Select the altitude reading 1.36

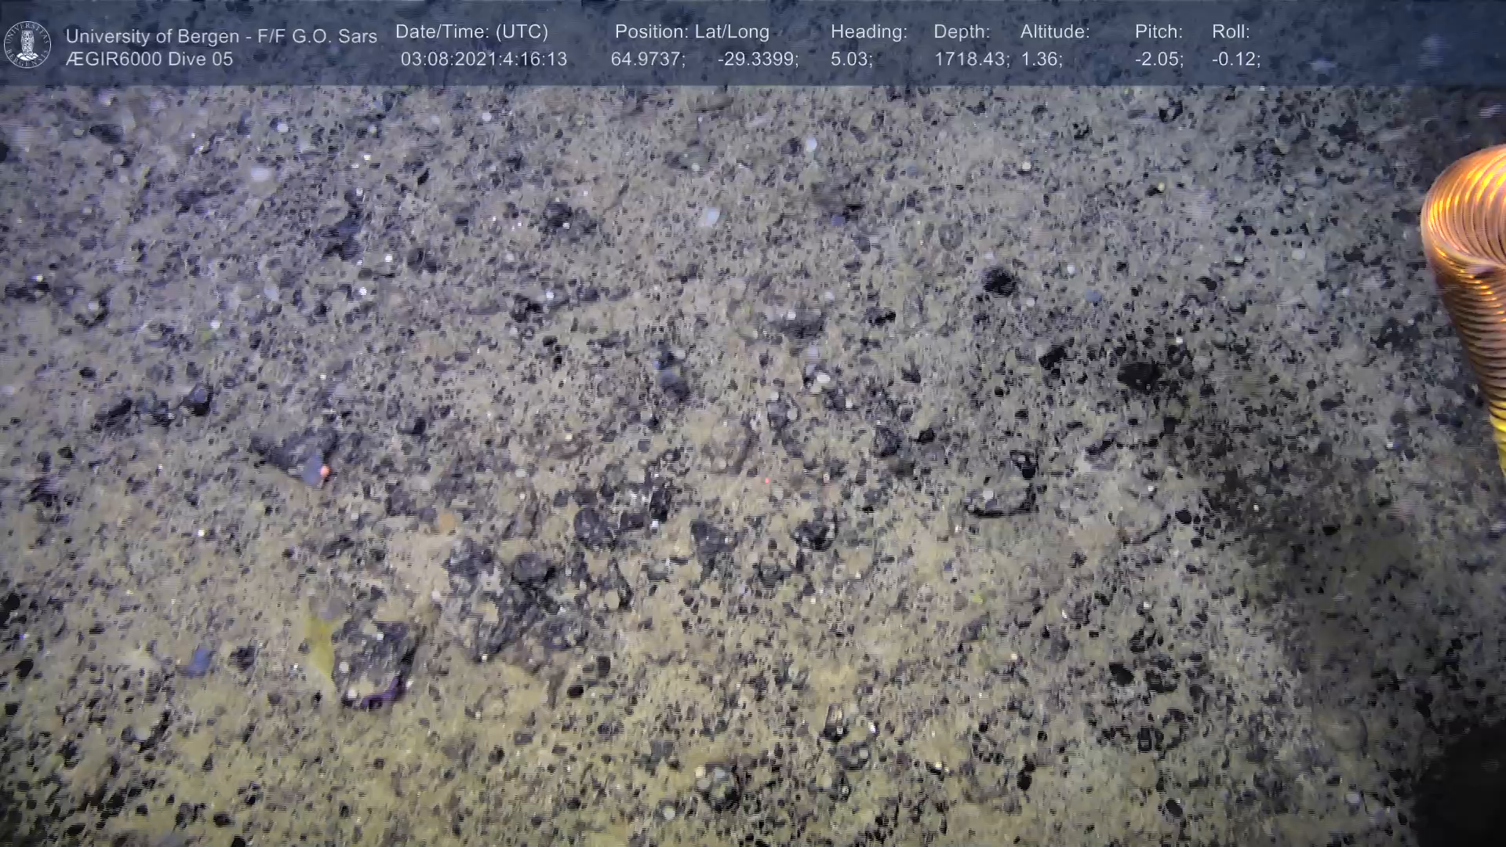point(1041,60)
